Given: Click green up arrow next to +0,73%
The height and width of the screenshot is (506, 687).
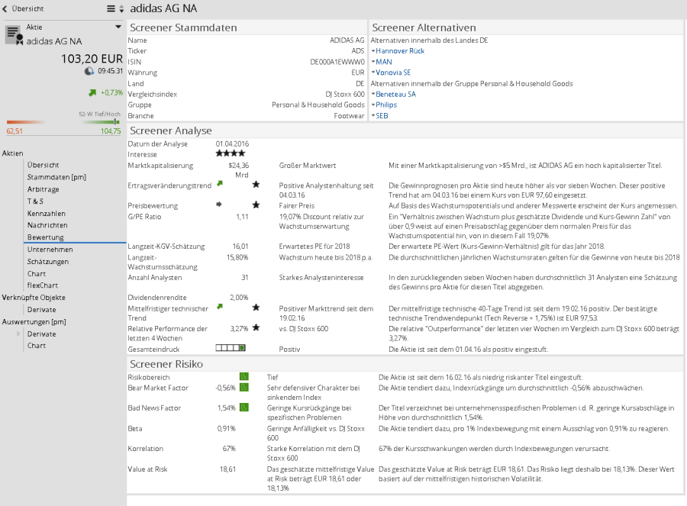Looking at the screenshot, I should (92, 92).
